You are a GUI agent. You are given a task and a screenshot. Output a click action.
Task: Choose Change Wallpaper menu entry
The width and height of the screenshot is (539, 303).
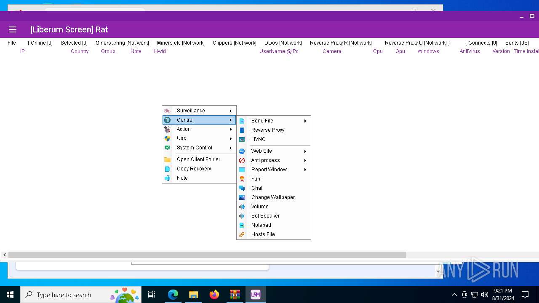274,197
